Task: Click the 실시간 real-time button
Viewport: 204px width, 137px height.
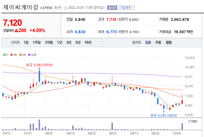Action: coord(112,8)
